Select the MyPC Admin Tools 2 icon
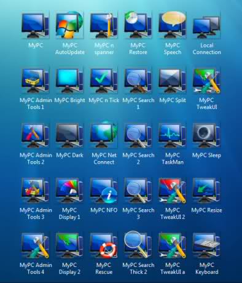Image resolution: width=242 pixels, height=283 pixels. (x=35, y=135)
